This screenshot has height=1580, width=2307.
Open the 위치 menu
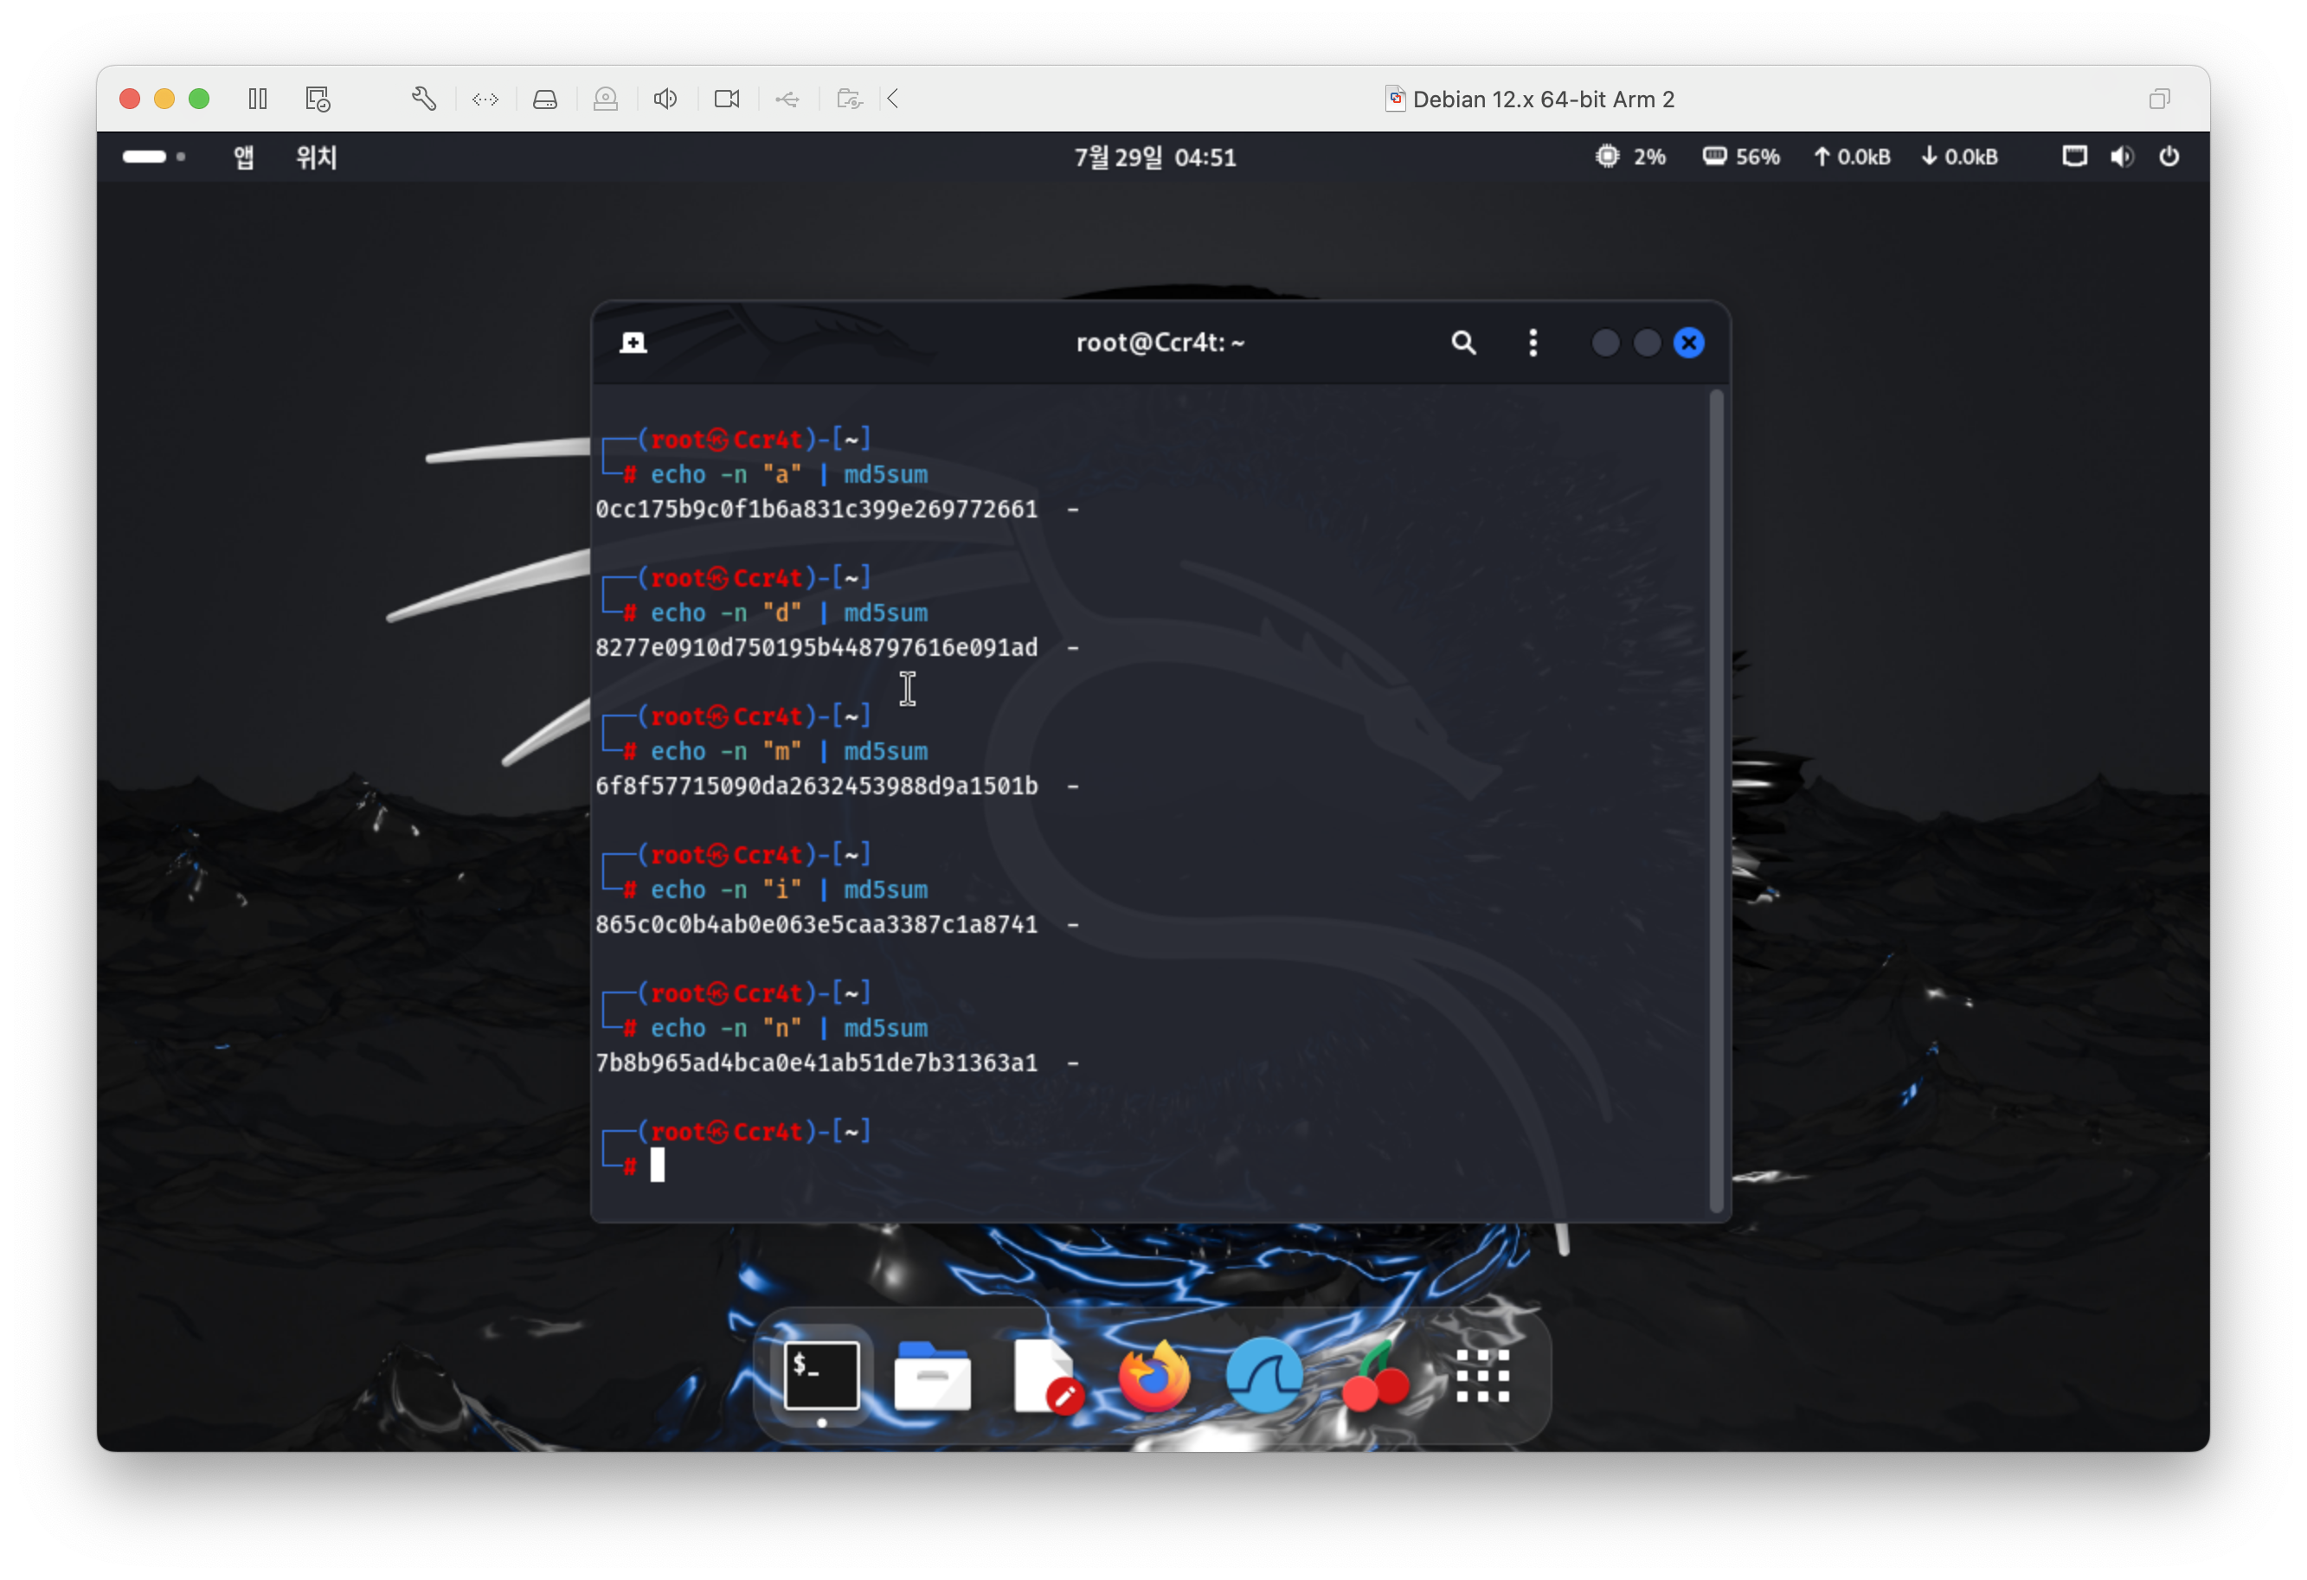click(317, 157)
